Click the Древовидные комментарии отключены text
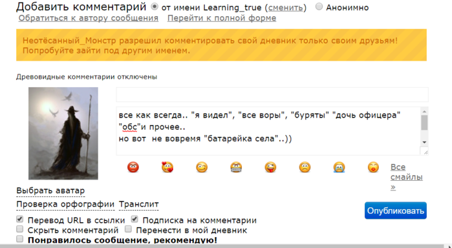452x248 pixels. [87, 77]
